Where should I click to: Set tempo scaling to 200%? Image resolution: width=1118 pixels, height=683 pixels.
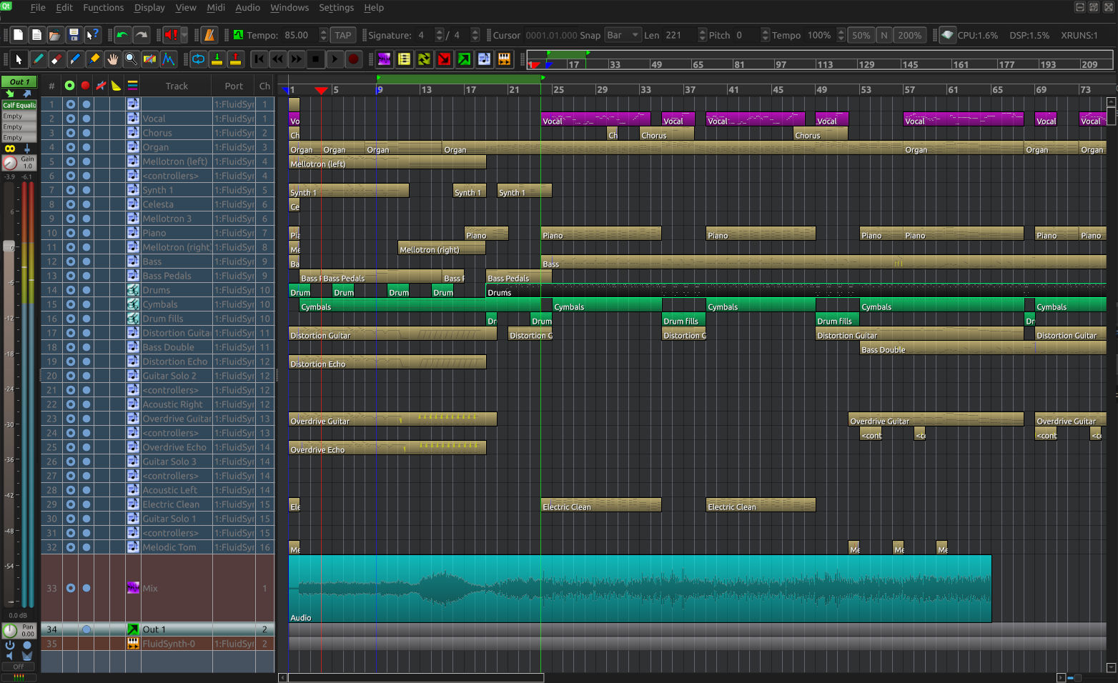coord(909,35)
